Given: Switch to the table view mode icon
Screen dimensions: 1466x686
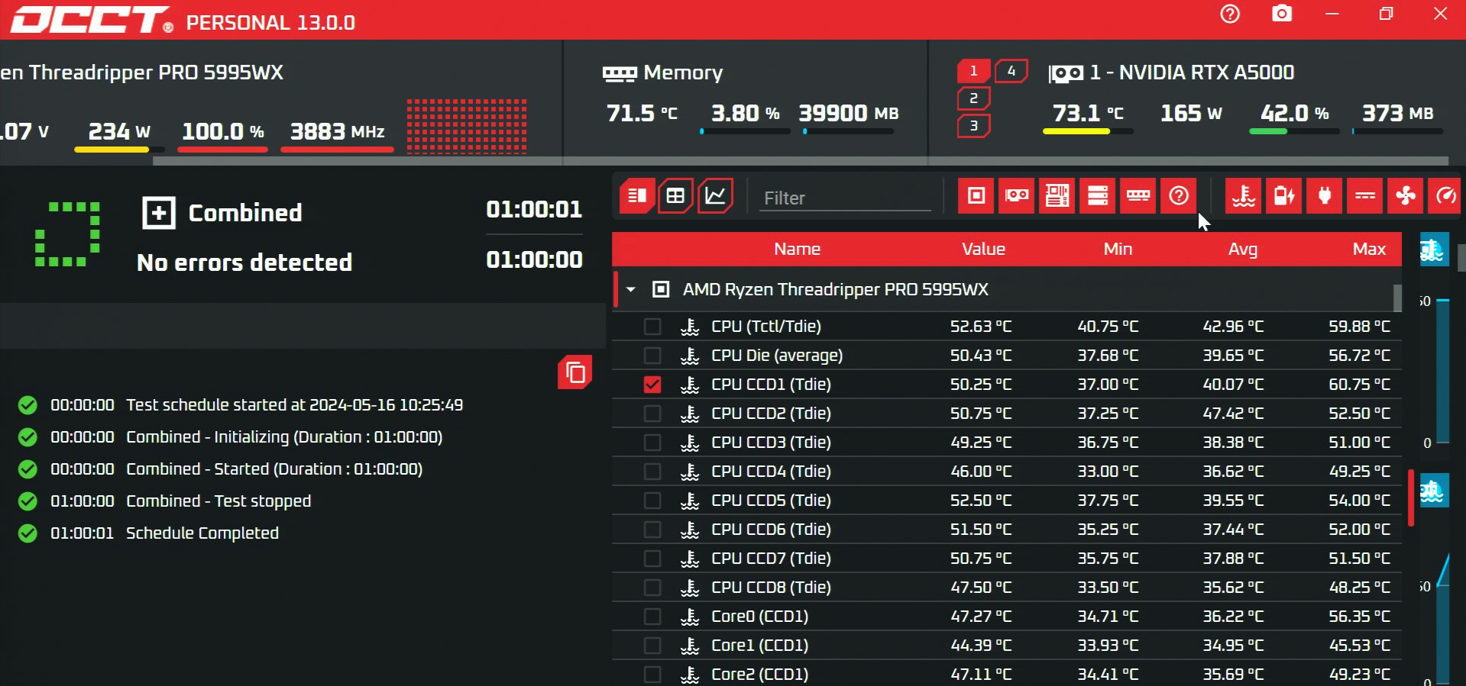Looking at the screenshot, I should pyautogui.click(x=676, y=196).
